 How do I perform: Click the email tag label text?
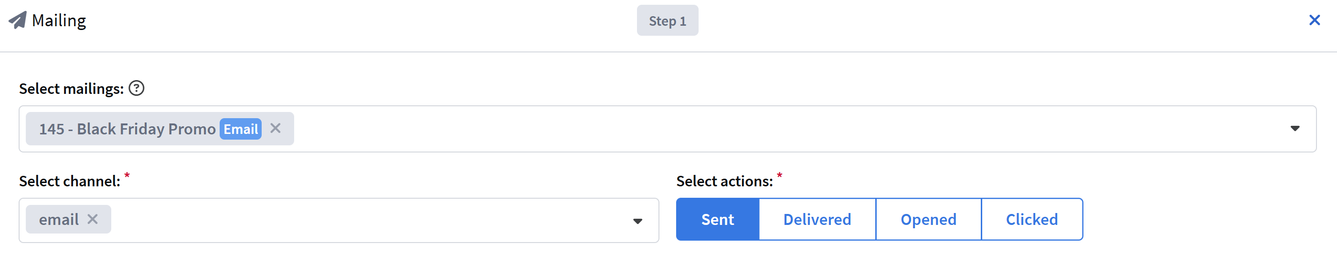point(59,220)
